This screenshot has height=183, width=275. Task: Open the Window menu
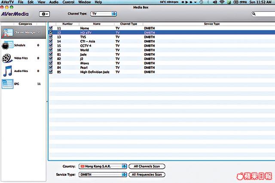pyautogui.click(x=85, y=2)
